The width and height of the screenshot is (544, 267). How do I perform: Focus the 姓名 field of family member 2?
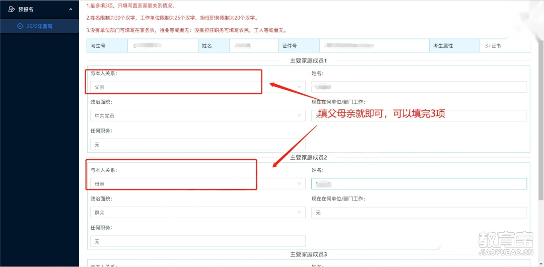tap(419, 184)
